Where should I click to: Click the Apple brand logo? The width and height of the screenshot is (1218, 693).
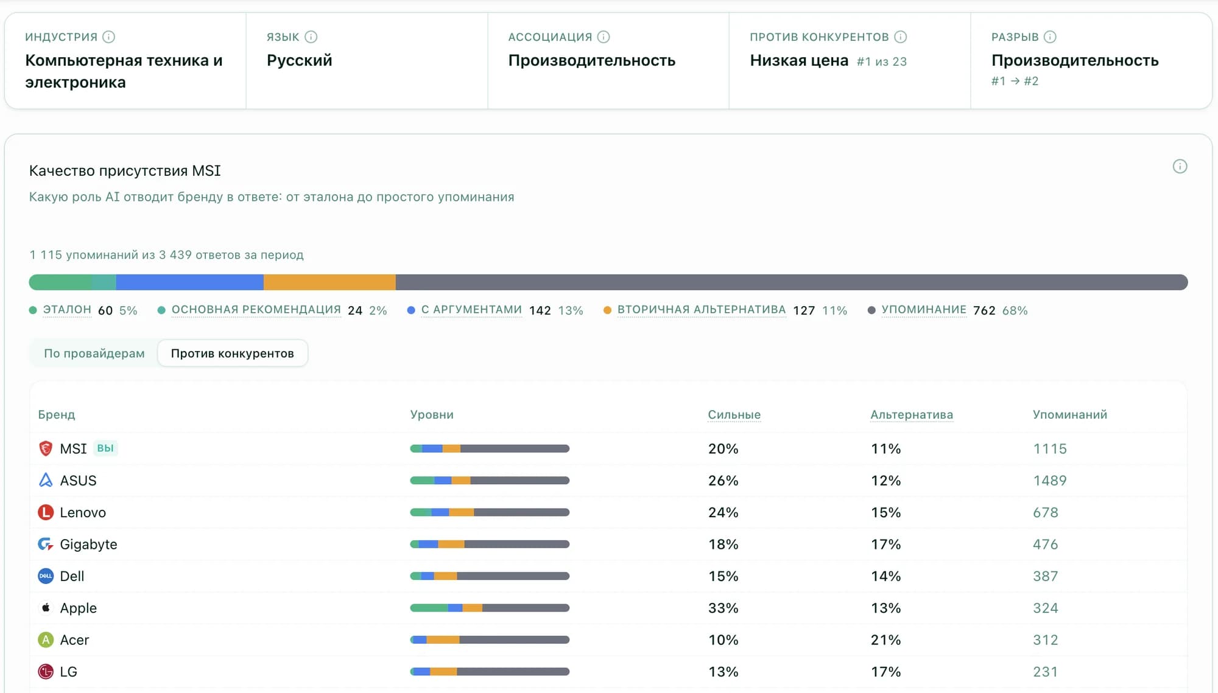(46, 608)
